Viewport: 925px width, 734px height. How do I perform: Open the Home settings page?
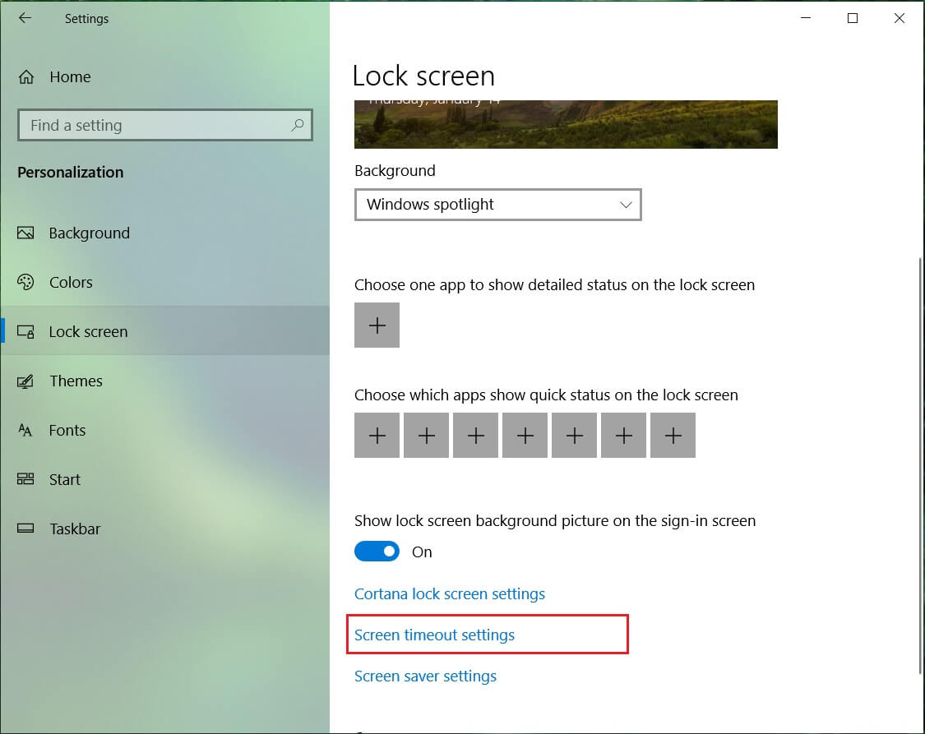pyautogui.click(x=164, y=76)
